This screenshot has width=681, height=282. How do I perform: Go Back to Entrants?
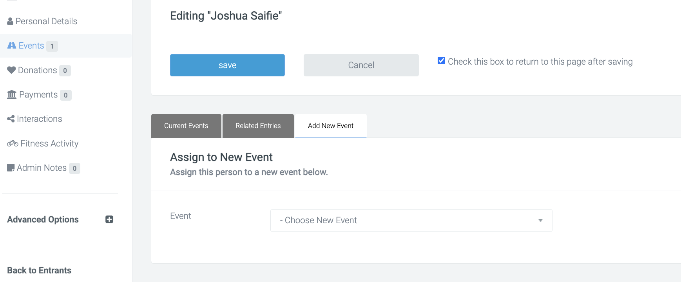(x=39, y=270)
